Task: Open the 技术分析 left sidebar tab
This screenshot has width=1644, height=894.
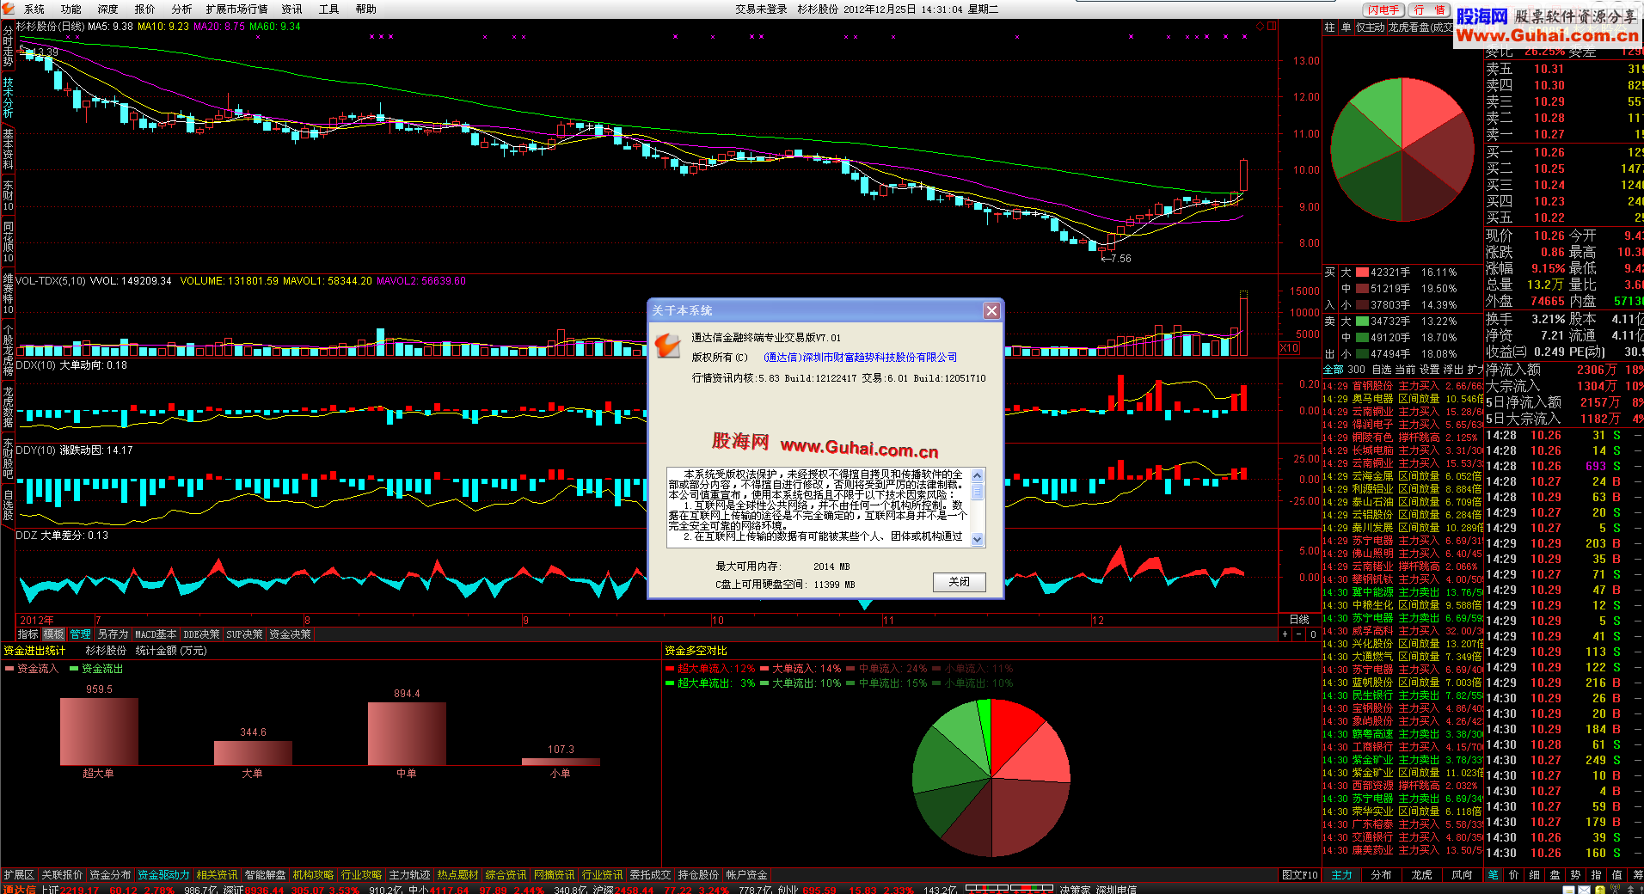Action: [8, 97]
